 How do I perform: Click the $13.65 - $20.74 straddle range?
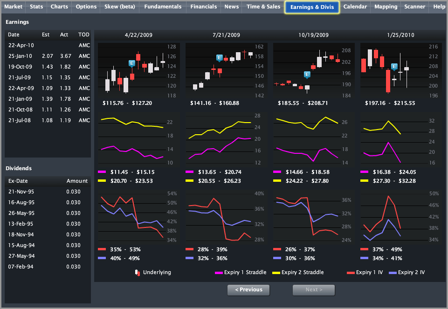pyautogui.click(x=220, y=172)
